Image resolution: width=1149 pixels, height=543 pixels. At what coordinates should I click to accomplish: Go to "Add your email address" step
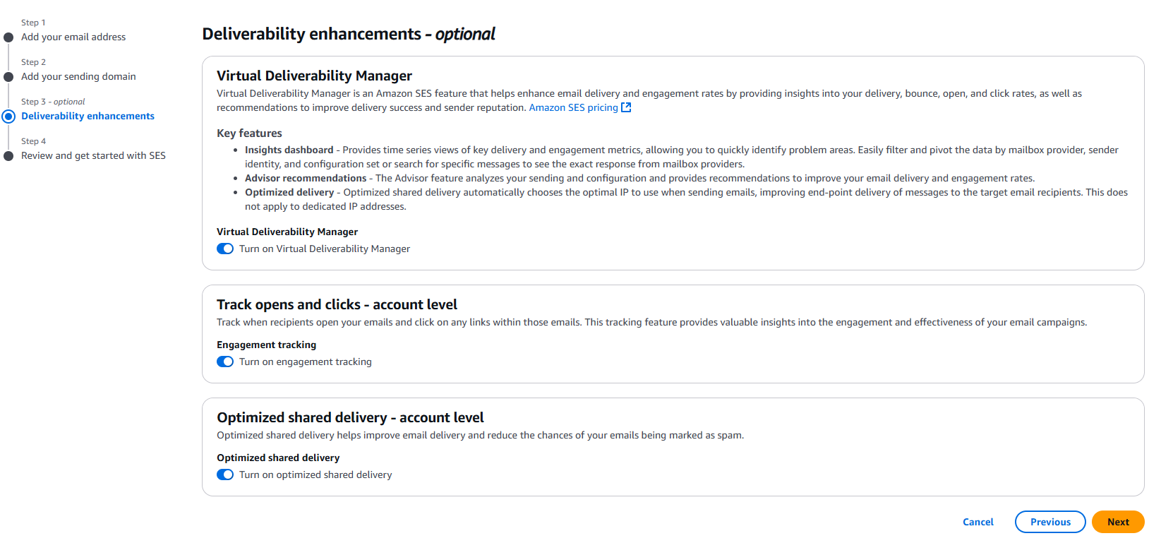point(73,37)
